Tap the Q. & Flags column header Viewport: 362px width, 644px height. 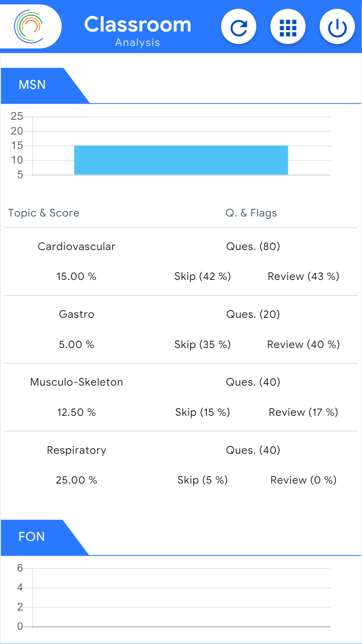251,213
